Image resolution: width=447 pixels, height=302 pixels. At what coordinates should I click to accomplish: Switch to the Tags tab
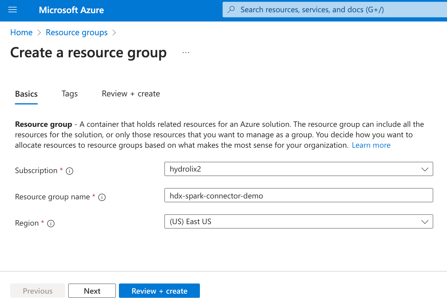(x=70, y=94)
